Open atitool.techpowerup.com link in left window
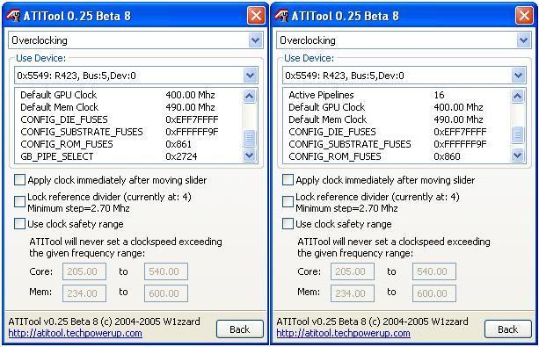 pyautogui.click(x=75, y=333)
